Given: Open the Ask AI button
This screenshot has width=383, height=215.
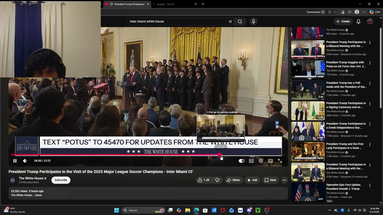Looking at the screenshot, I should pyautogui.click(x=252, y=180).
